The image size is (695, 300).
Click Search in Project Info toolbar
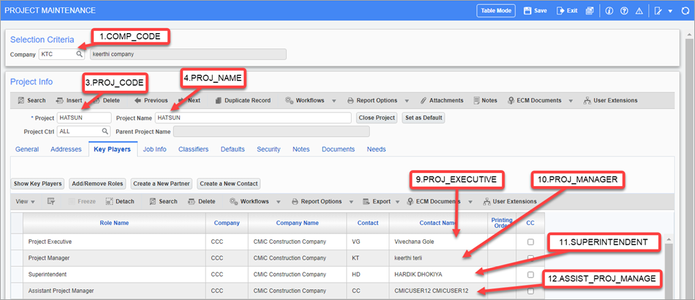tap(32, 100)
